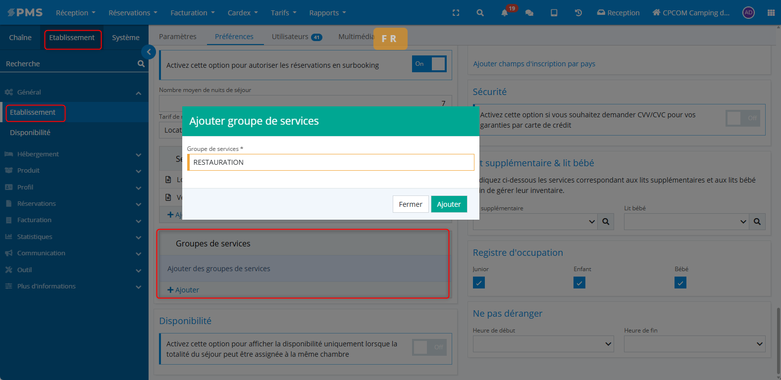Image resolution: width=781 pixels, height=380 pixels.
Task: Uncheck the Junior checkbox
Action: [x=479, y=283]
